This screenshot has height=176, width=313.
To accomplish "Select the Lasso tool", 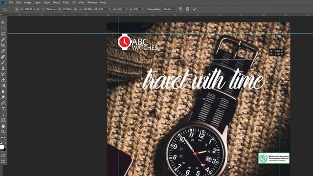I will pos(3,34).
